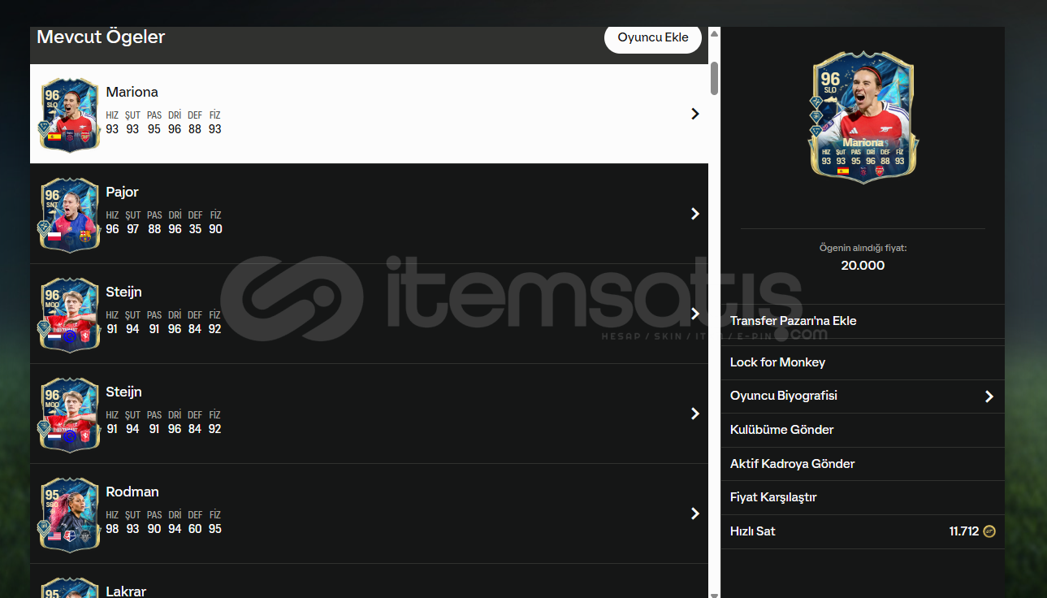Open Pajor row chevron arrow
This screenshot has height=598, width=1047.
tap(694, 214)
